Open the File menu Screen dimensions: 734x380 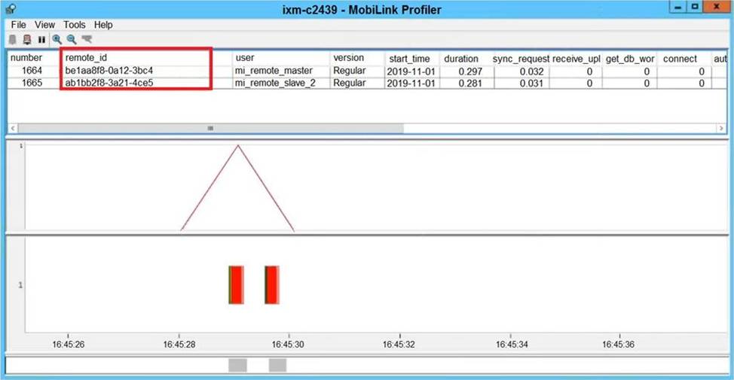coord(18,25)
